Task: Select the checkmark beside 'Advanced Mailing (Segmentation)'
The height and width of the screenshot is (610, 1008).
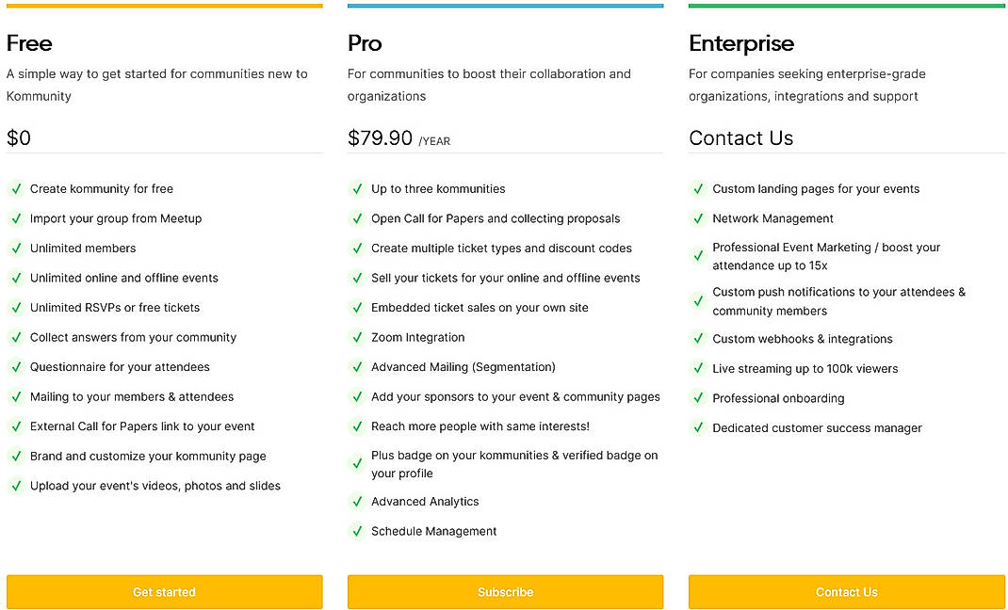Action: (x=357, y=367)
